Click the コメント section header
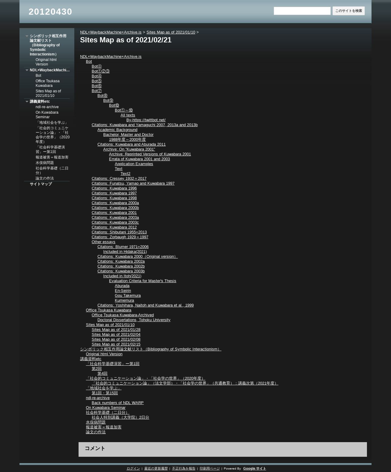The image size is (391, 472). 95,448
